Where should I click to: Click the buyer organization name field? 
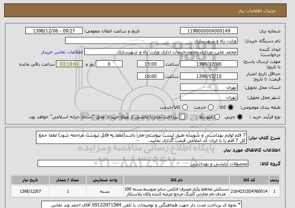tap(151, 41)
